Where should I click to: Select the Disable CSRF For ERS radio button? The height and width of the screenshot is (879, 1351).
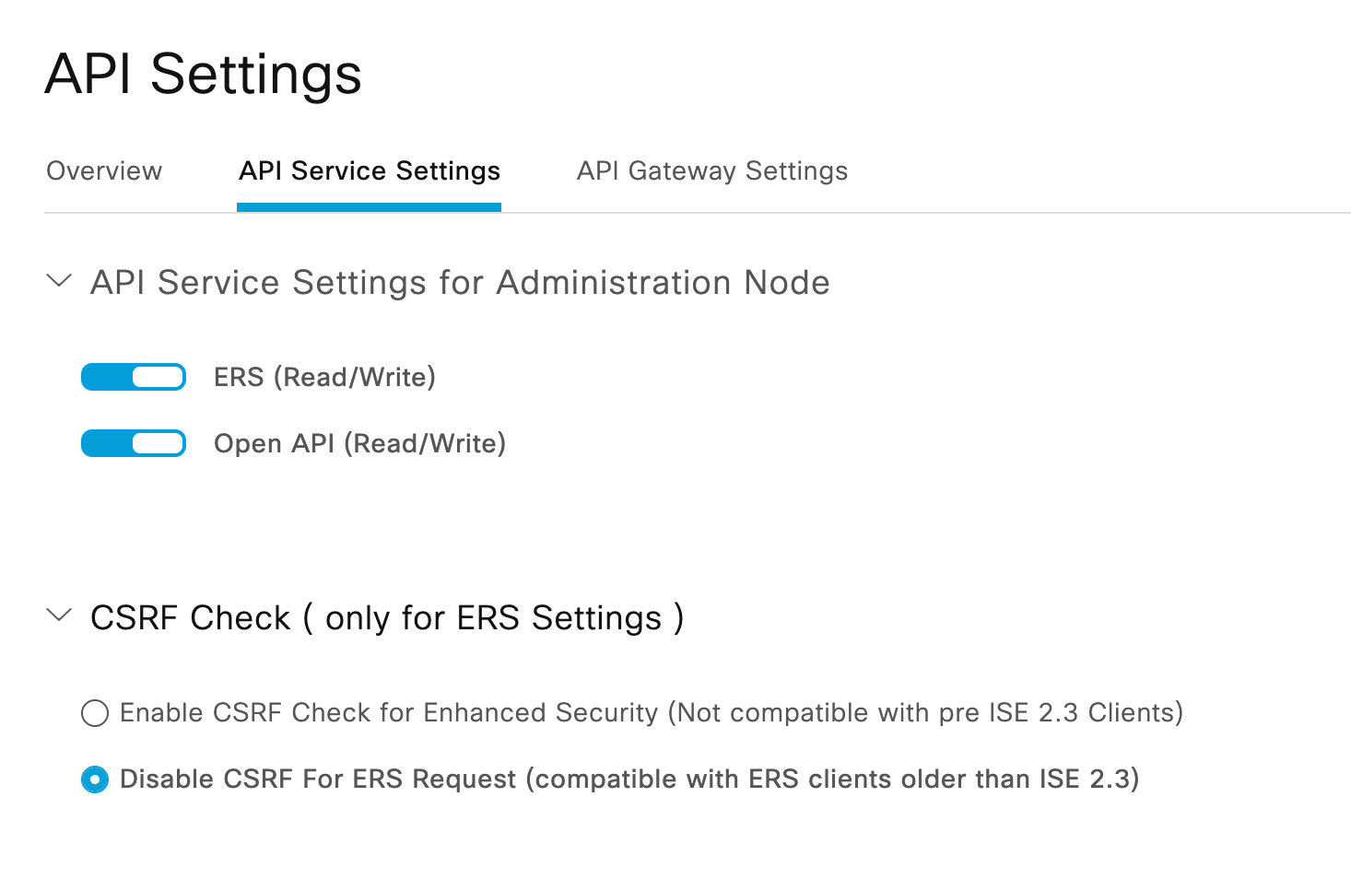pyautogui.click(x=95, y=779)
